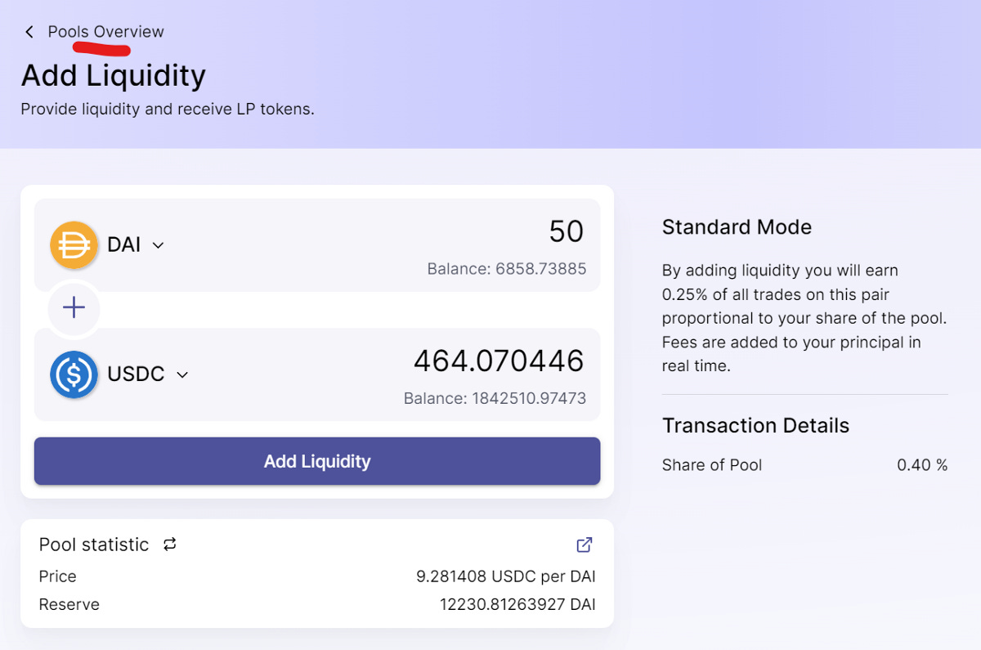Click the DAI amount field showing 50
The image size is (981, 650).
coord(566,231)
